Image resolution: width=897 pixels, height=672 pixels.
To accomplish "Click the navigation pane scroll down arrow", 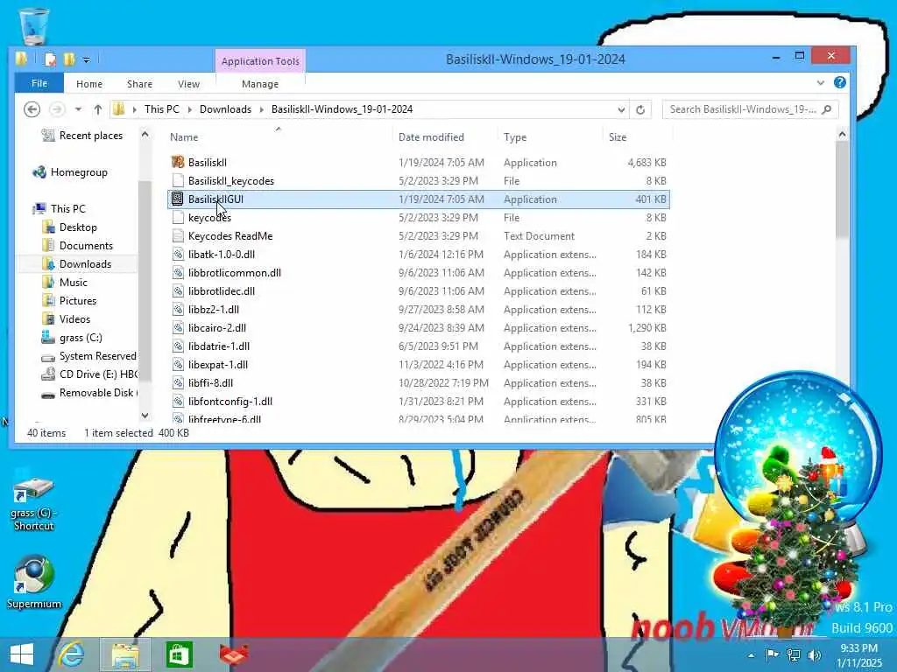I will [145, 416].
